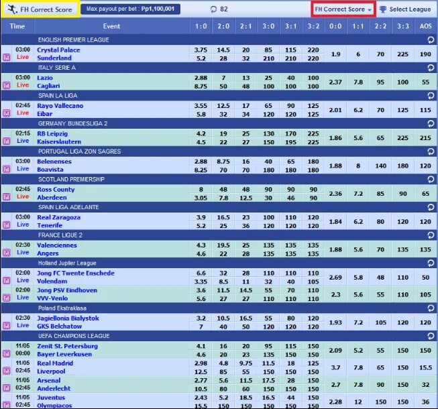Select Crystal Palace 1:0 odds 3.75
438x409 pixels.
coord(201,50)
